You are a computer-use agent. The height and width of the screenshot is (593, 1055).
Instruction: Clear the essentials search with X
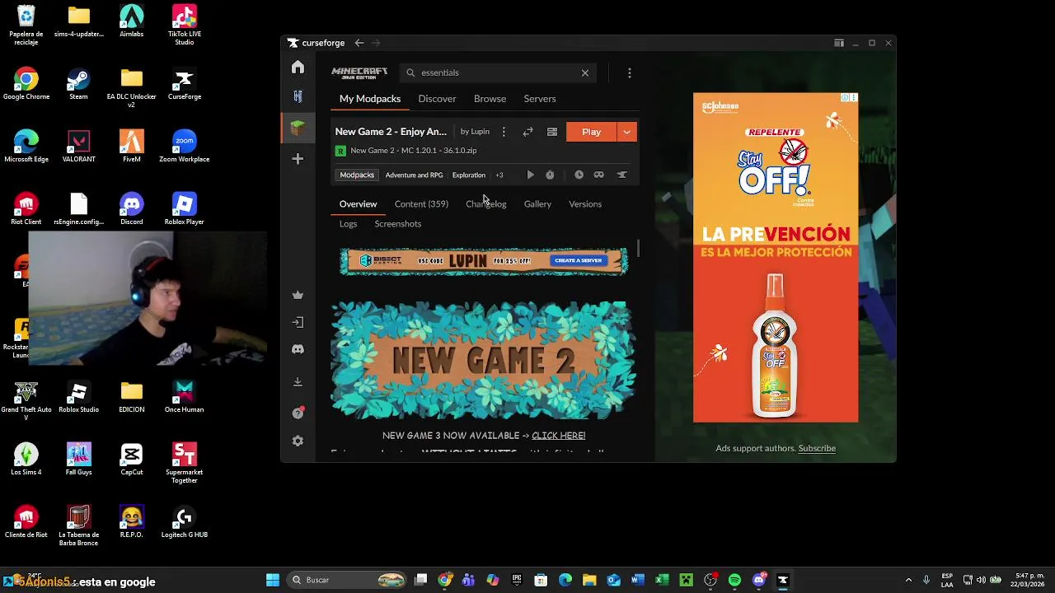click(585, 72)
